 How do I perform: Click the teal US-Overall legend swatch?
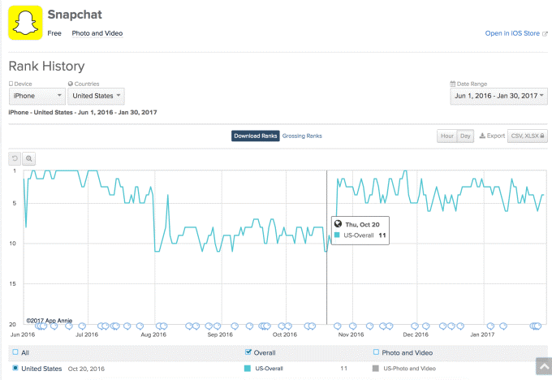248,369
